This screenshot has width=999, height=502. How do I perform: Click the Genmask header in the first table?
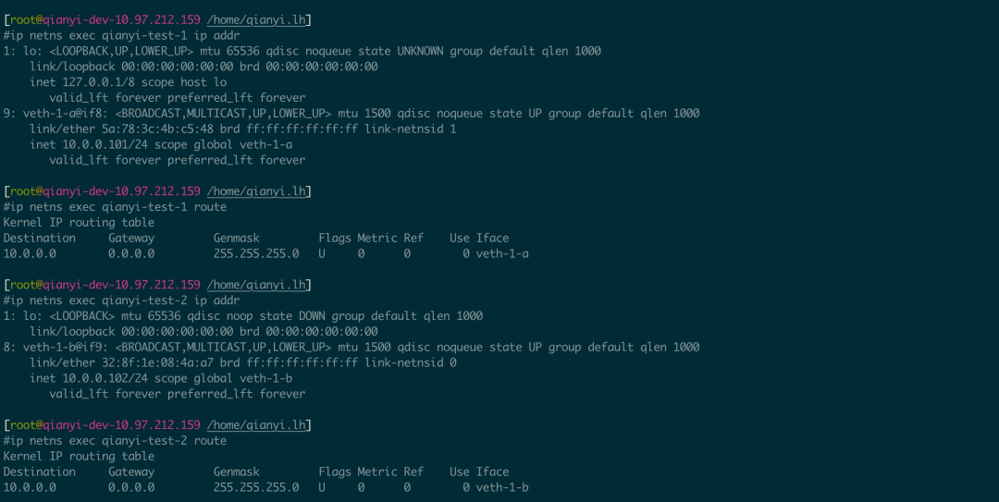[x=237, y=239]
